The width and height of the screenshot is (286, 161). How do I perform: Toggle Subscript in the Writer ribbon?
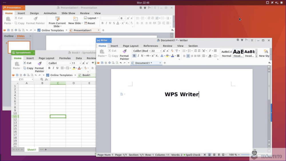coord(157,56)
